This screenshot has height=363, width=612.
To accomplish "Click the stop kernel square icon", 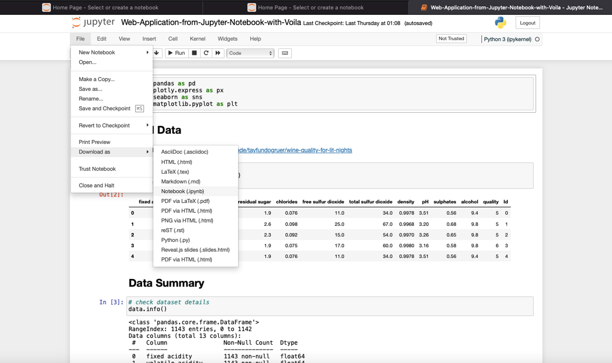I will pos(194,53).
